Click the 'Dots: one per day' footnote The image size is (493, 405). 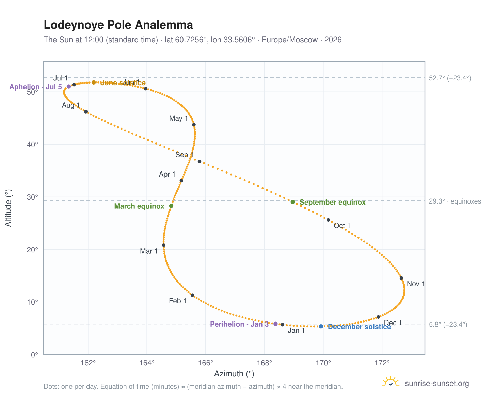193,387
